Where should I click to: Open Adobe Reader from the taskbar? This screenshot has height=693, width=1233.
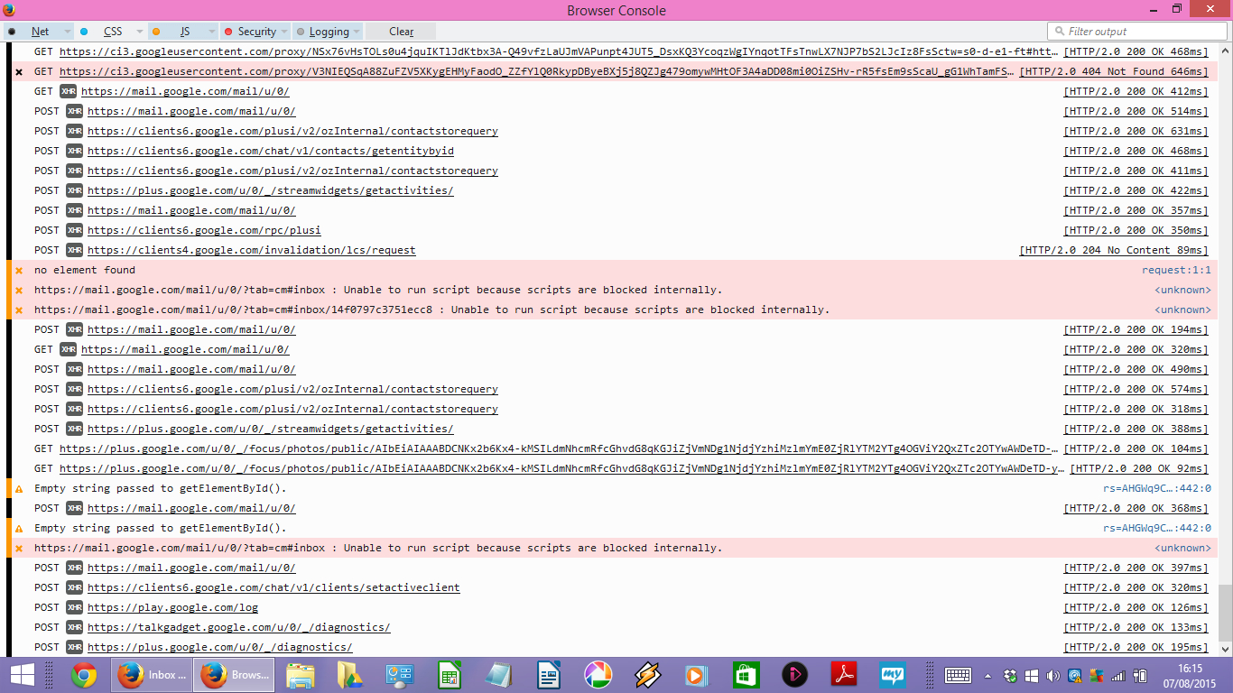tap(843, 675)
